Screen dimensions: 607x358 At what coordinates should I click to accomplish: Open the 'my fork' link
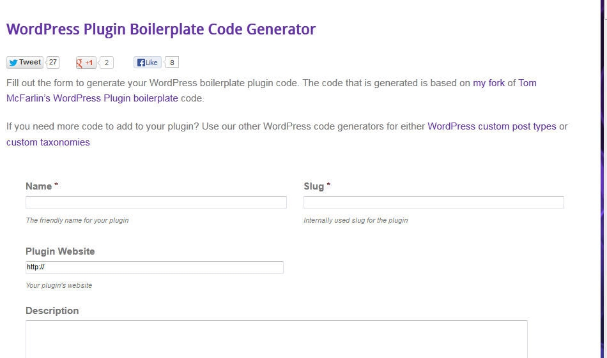coord(489,83)
